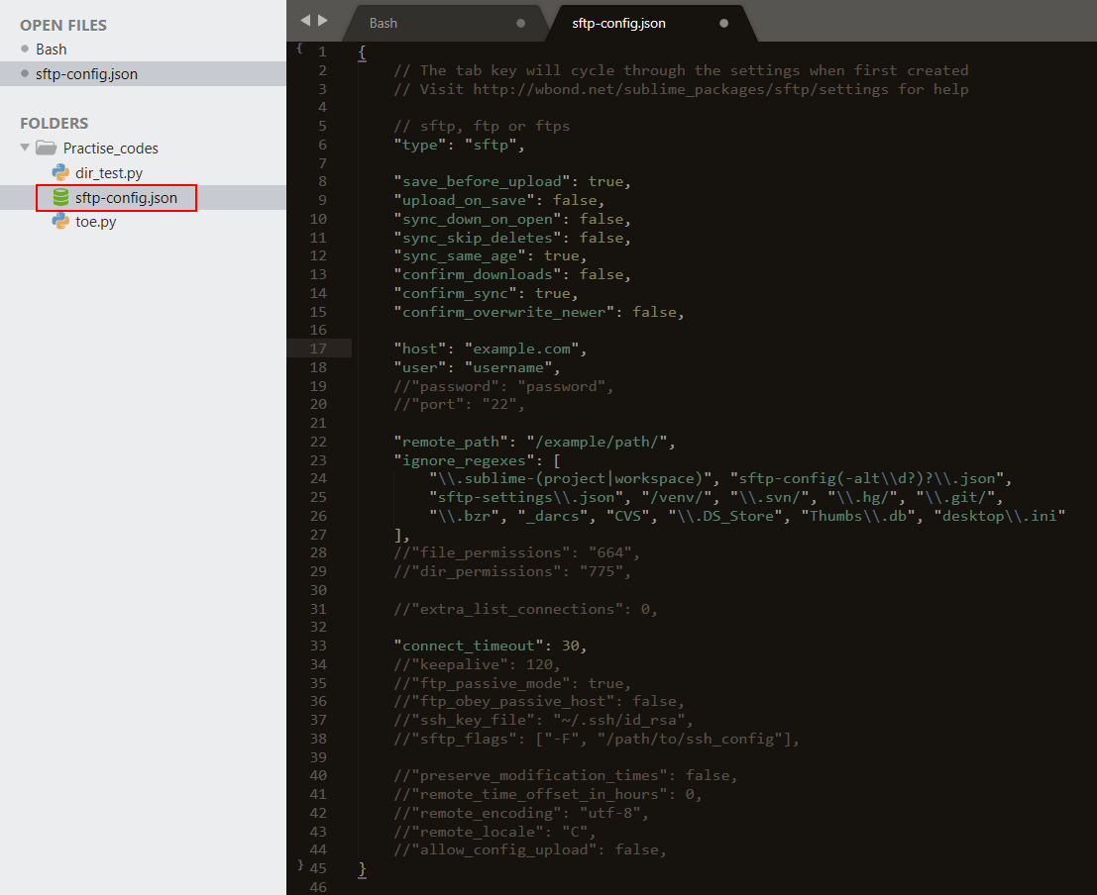Image resolution: width=1097 pixels, height=895 pixels.
Task: Click line number 17 in the gutter
Action: 318,348
